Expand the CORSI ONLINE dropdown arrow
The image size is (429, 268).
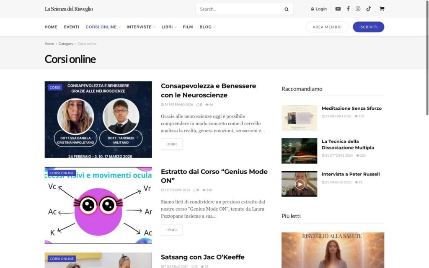(119, 27)
